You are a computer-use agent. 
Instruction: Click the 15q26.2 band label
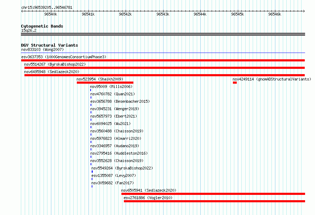[29, 30]
